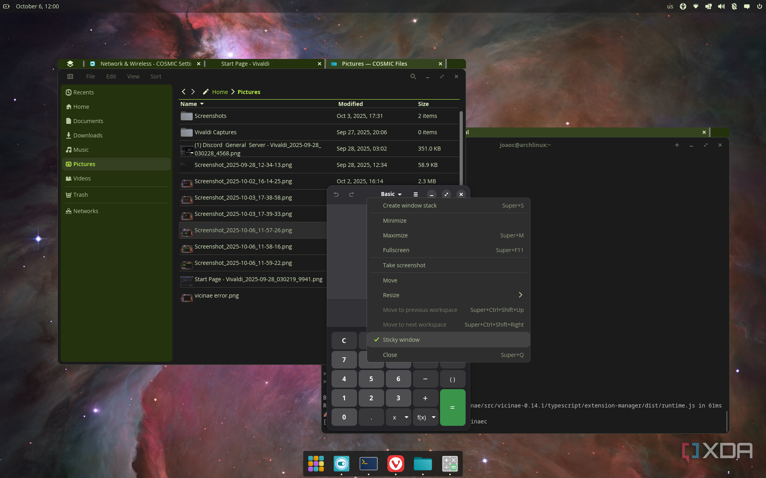Open the Terminal from the dock
Viewport: 766px width, 478px height.
369,464
